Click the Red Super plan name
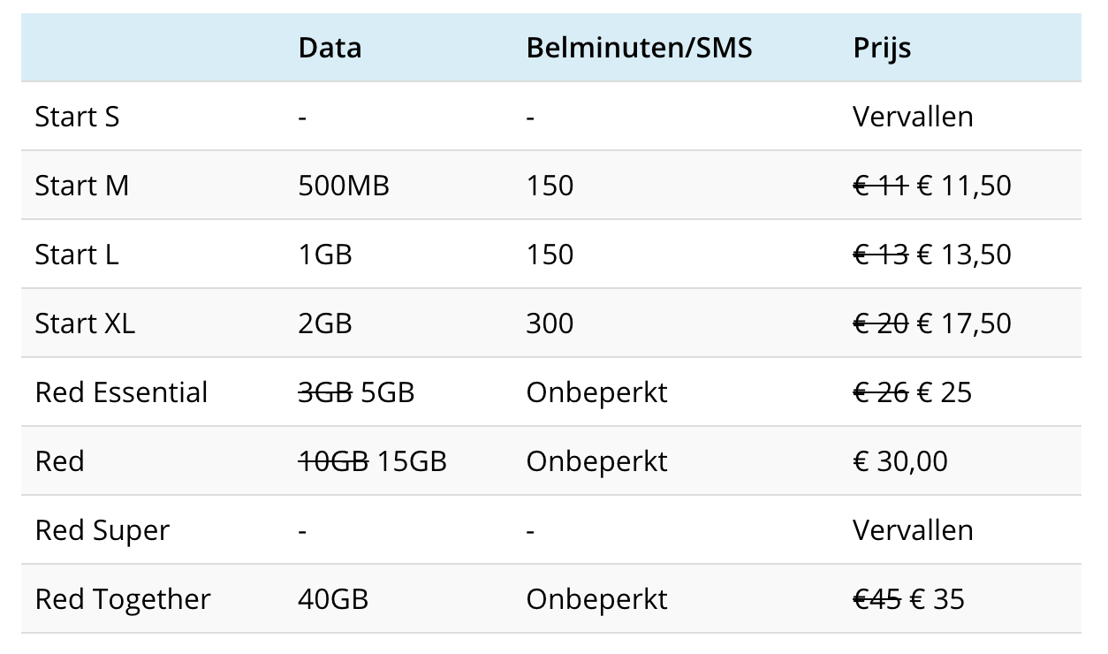 tap(102, 530)
